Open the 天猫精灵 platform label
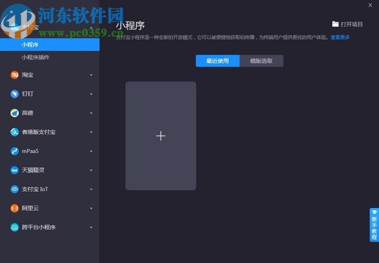Image resolution: width=379 pixels, height=263 pixels. [33, 170]
